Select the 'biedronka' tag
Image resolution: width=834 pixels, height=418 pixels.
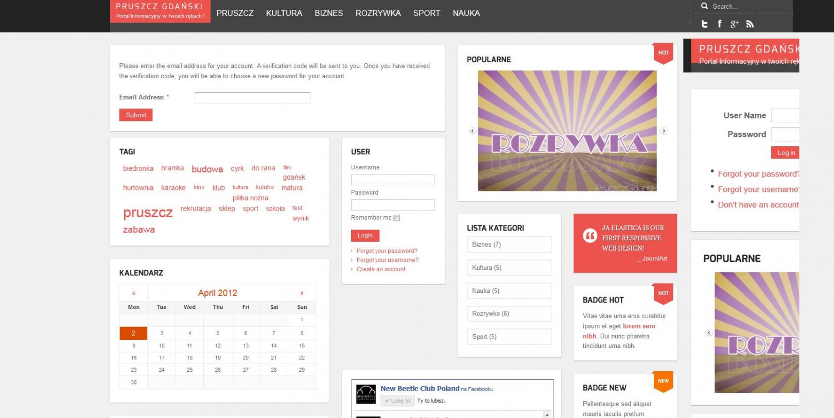tap(138, 168)
